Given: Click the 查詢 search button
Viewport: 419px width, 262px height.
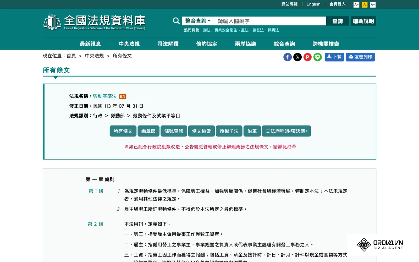Looking at the screenshot, I should 338,21.
